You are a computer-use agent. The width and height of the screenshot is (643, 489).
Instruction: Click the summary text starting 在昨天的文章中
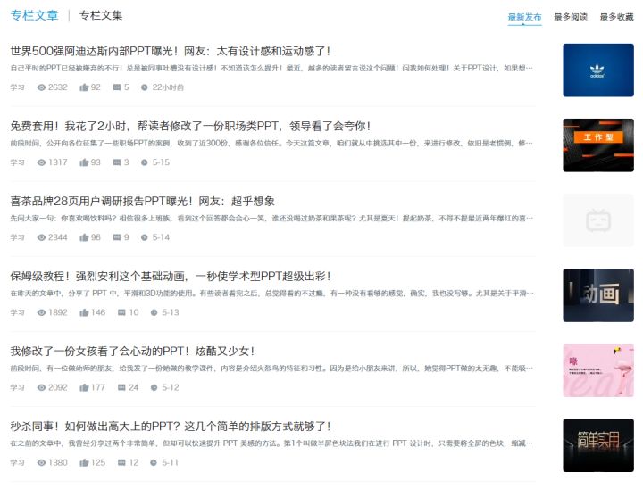click(271, 293)
